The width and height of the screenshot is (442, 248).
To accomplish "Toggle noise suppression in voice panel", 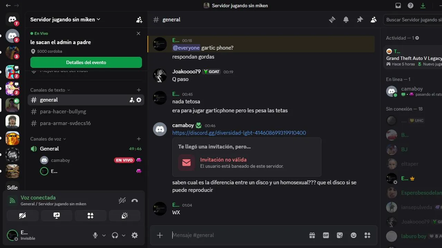I will tap(122, 200).
